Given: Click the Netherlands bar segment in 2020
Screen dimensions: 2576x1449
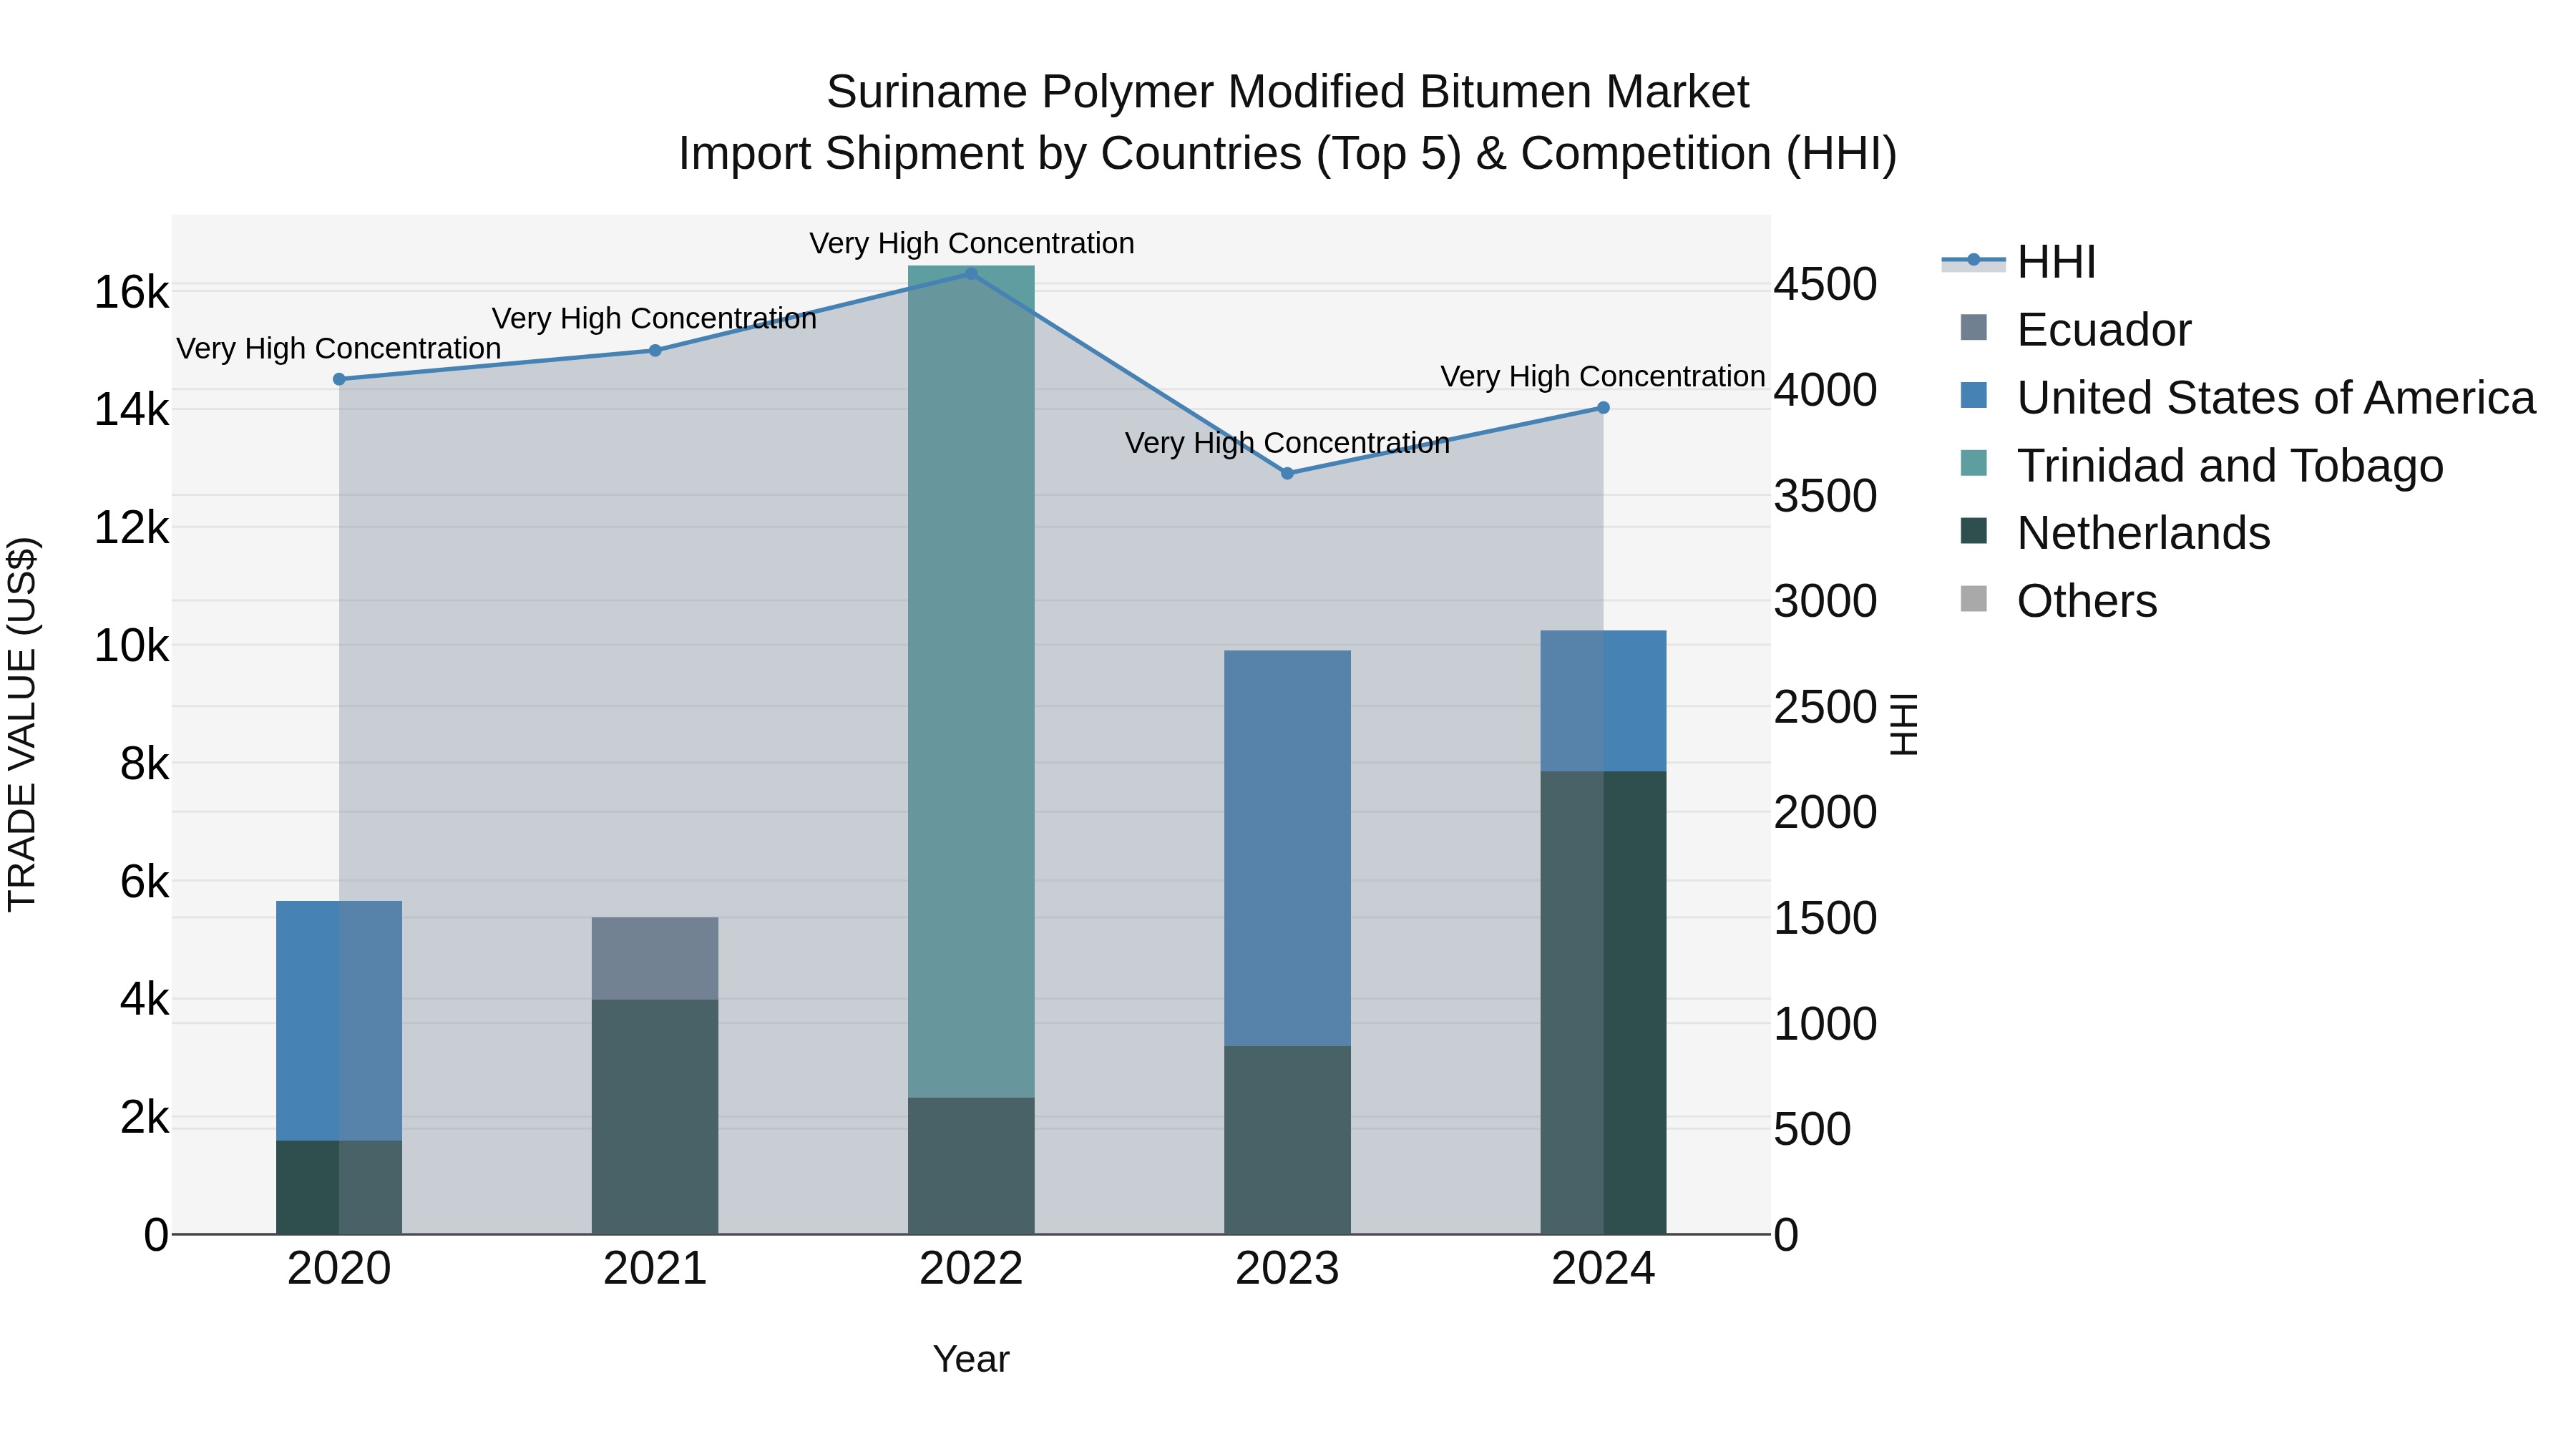Looking at the screenshot, I should point(339,1187).
